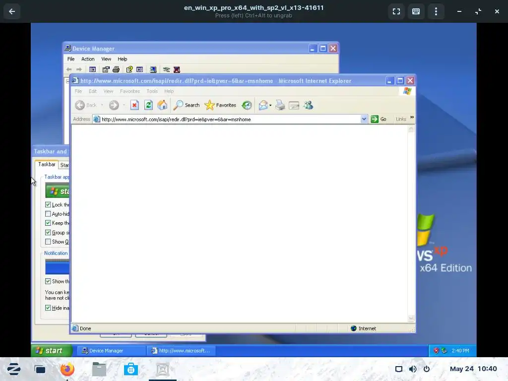The image size is (508, 381).
Task: Open the Search pane in IE
Action: (187, 105)
